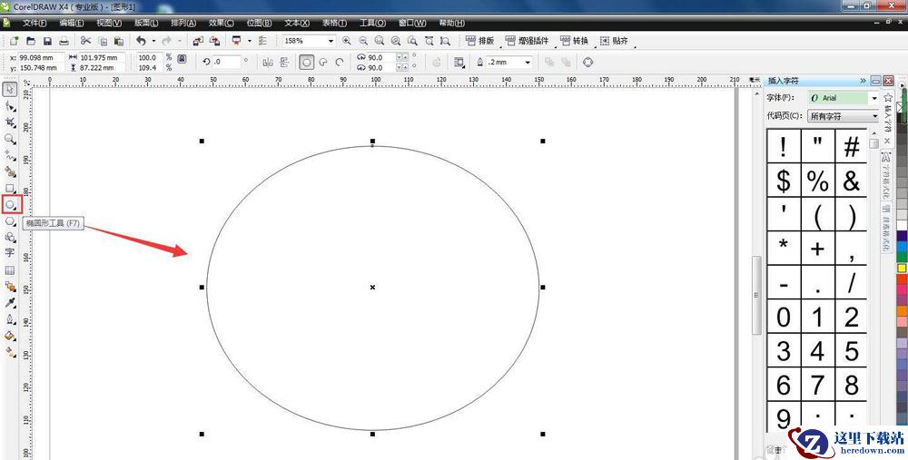Cut the selection with the scissors icon
Screen dimensions: 908x460
(x=85, y=41)
